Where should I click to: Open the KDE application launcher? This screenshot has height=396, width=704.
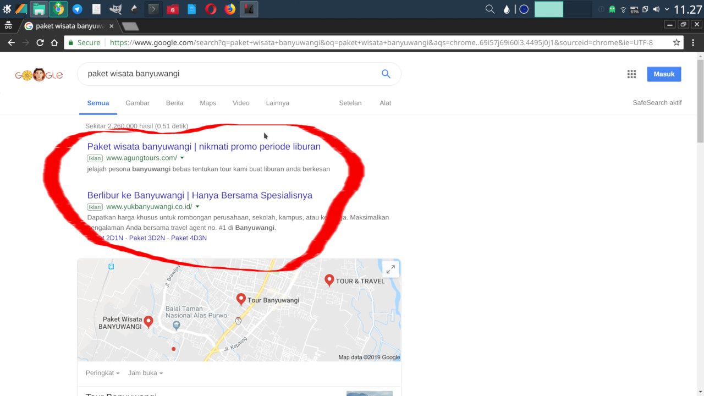point(7,9)
